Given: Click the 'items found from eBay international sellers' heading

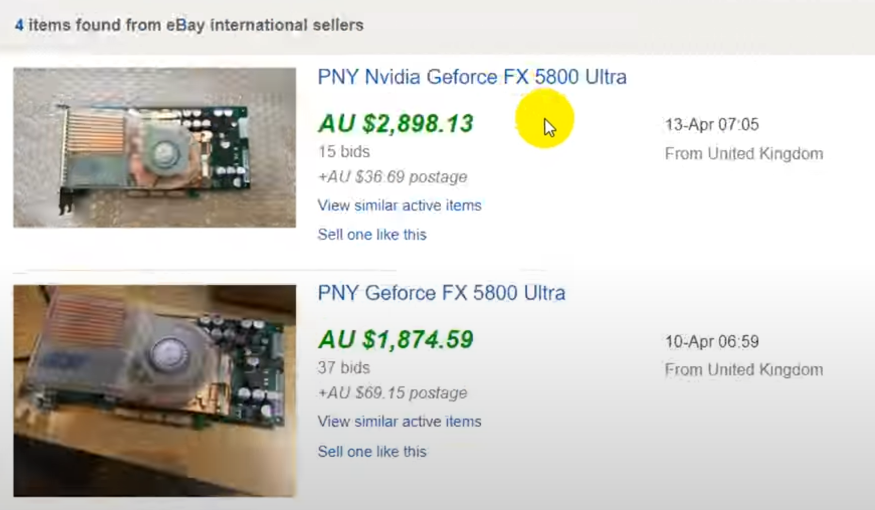Looking at the screenshot, I should (x=196, y=25).
